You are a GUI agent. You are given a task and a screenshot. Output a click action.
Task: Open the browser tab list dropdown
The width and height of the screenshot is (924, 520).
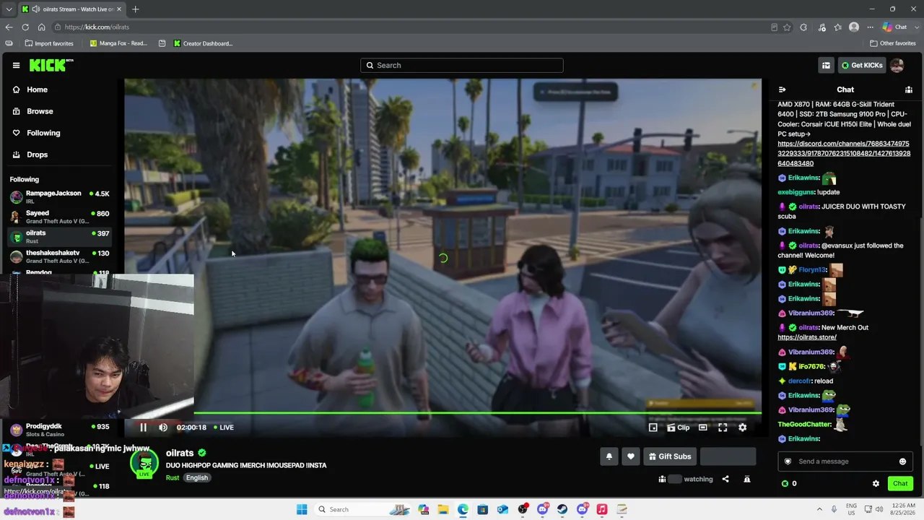tap(9, 9)
